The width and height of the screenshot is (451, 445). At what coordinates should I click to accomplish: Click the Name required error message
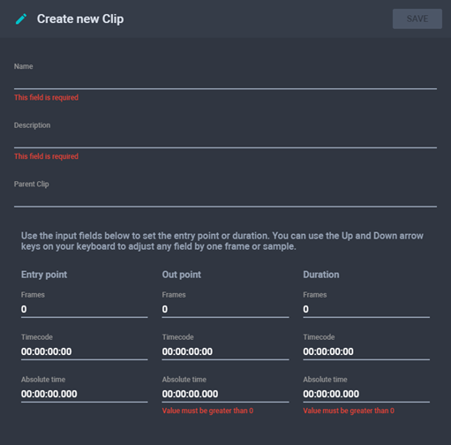point(46,97)
